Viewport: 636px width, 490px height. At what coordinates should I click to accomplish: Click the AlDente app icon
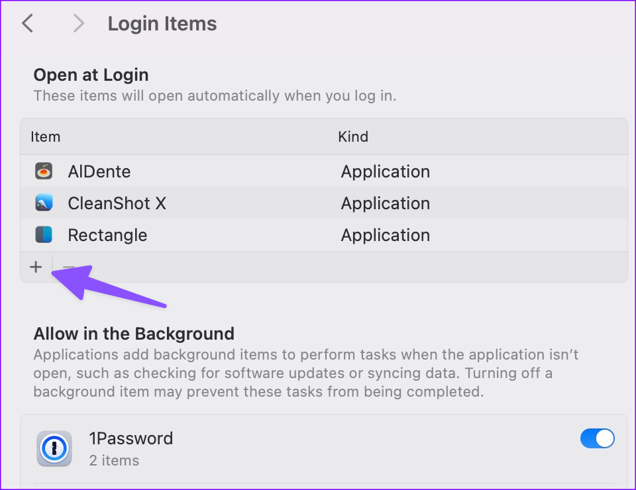(x=43, y=171)
